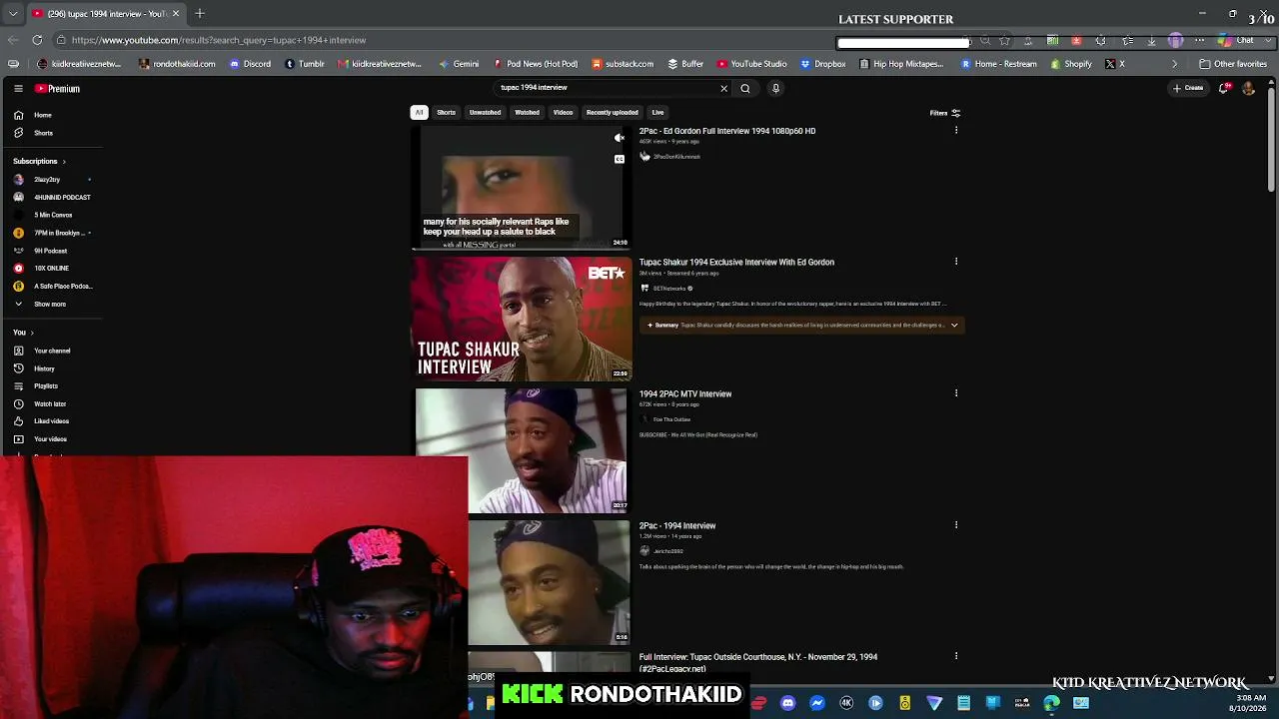1279x719 pixels.
Task: Select the Unwatched filter chip
Action: 485,113
